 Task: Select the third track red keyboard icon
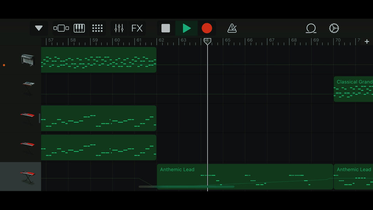tap(27, 118)
